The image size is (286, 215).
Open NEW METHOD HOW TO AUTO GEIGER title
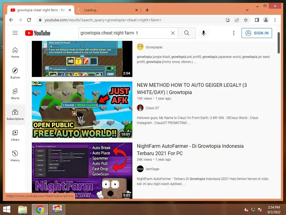click(192, 89)
